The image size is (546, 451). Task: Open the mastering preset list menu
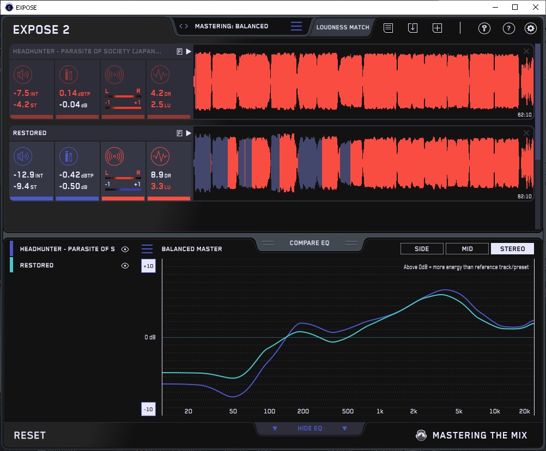296,26
